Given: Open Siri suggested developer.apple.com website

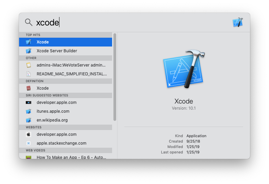Looking at the screenshot, I should tap(66, 103).
